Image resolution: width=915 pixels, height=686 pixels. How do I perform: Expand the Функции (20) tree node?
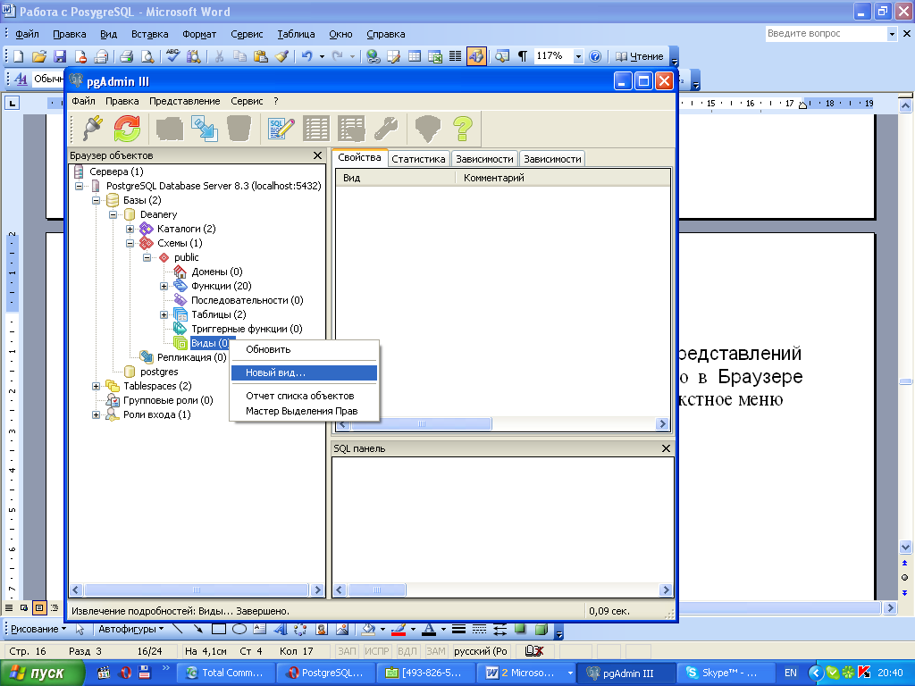coord(164,286)
